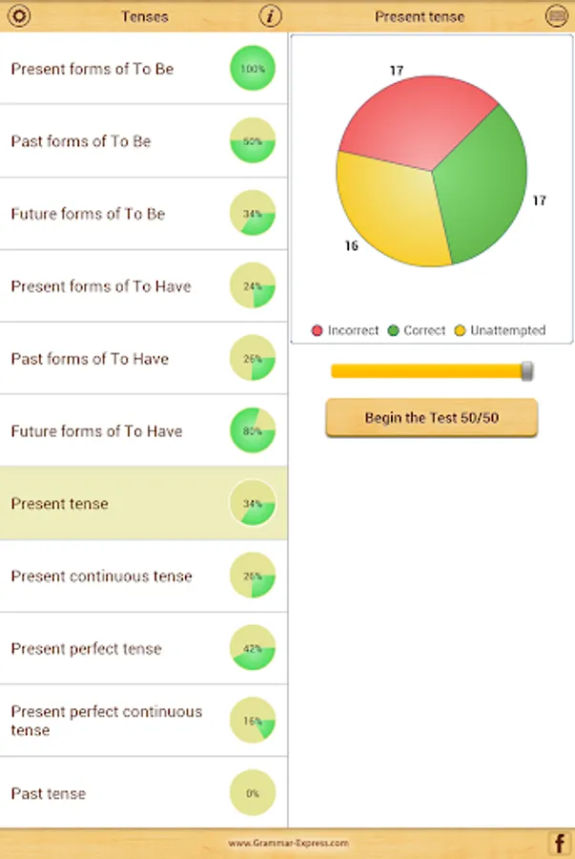This screenshot has height=859, width=575.
Task: Click the 100% progress pie icon
Action: click(x=253, y=69)
